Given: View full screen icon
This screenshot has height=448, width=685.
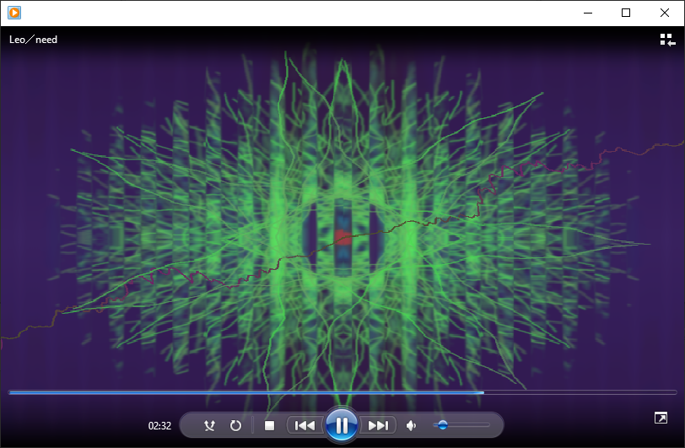Looking at the screenshot, I should coord(661,418).
